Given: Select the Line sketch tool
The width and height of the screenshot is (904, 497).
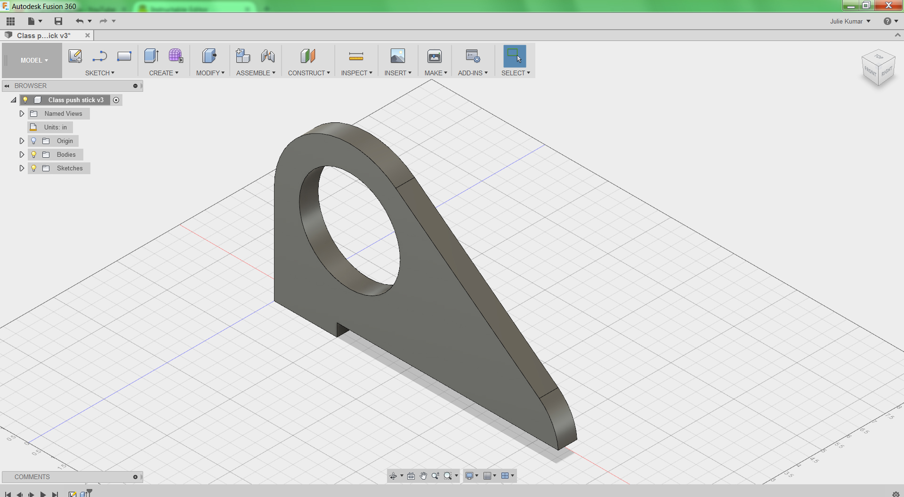Looking at the screenshot, I should point(99,56).
